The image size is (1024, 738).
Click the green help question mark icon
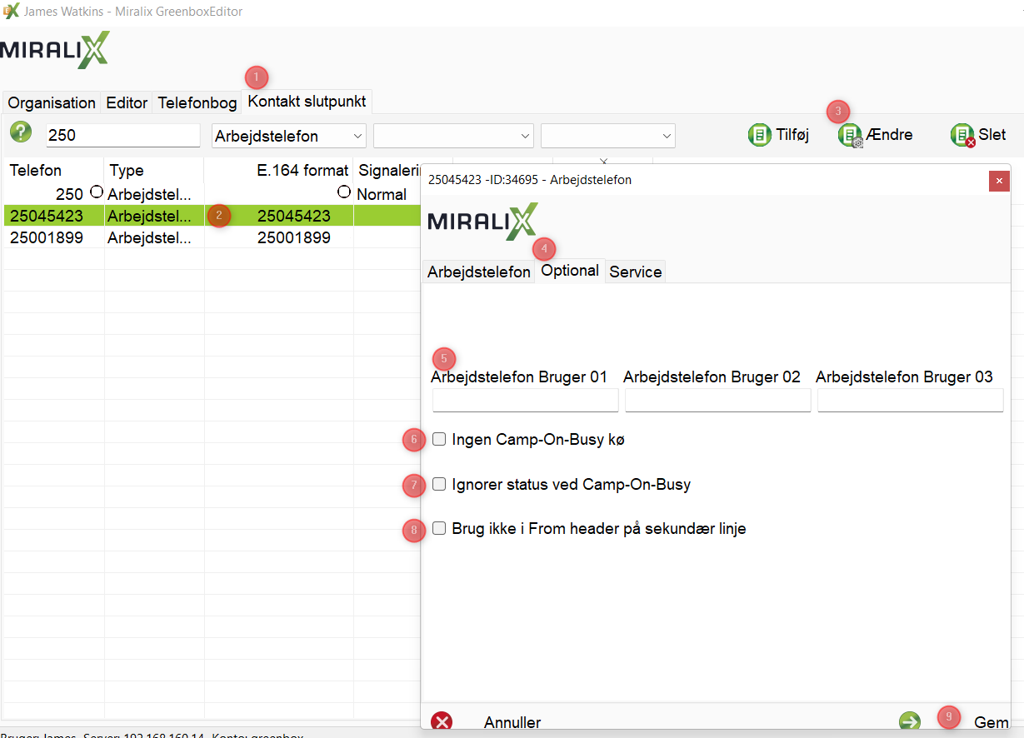[21, 132]
